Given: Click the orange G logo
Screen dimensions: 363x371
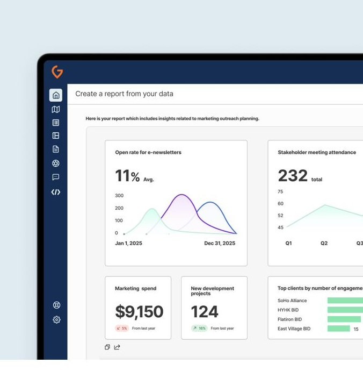Looking at the screenshot, I should click(x=57, y=72).
